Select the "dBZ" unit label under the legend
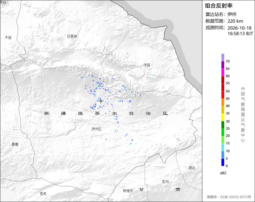Screen dimensions: 255x202 click(x=223, y=173)
